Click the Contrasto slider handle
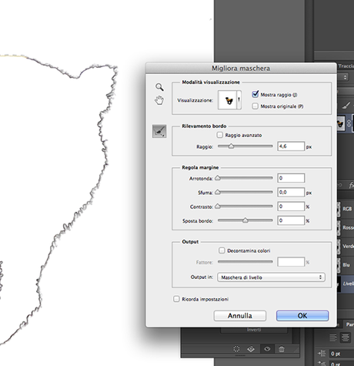Viewport: 354px width, 366px height. [218, 207]
